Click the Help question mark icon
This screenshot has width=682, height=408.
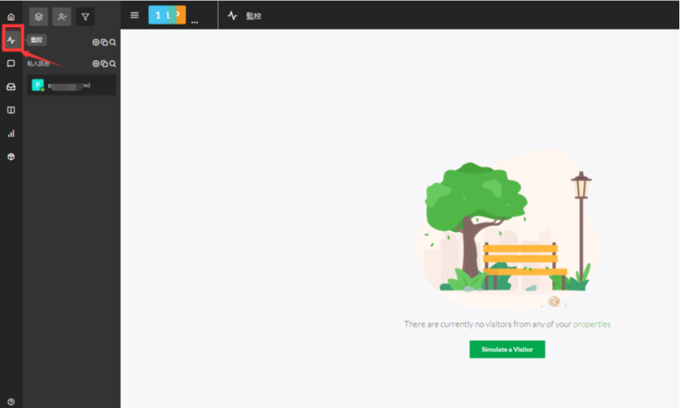(11, 402)
